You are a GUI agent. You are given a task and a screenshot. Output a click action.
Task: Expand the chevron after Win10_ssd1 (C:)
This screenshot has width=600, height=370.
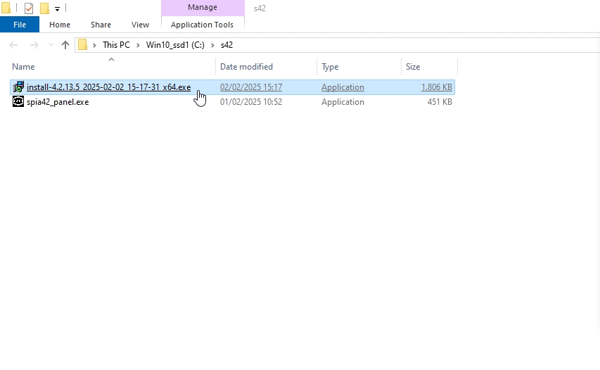[x=212, y=45]
